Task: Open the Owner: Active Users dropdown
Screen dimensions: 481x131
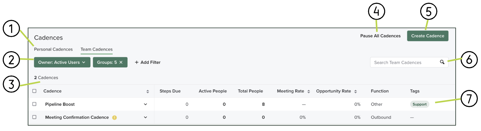Action: click(62, 62)
